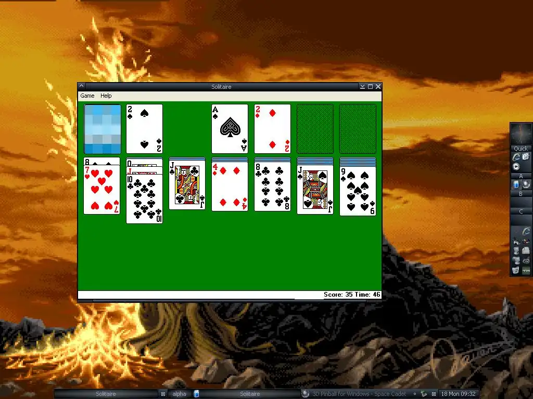Image resolution: width=533 pixels, height=399 pixels.
Task: Draw from the face-down stock deck
Action: [103, 129]
